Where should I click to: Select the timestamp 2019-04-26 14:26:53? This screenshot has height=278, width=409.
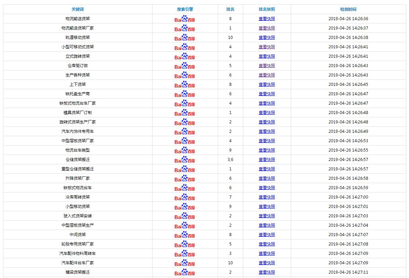(348, 141)
